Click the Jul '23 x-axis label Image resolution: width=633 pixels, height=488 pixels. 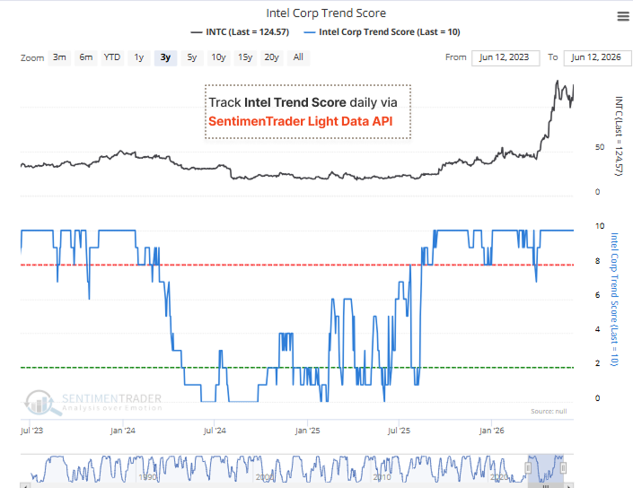pos(31,431)
